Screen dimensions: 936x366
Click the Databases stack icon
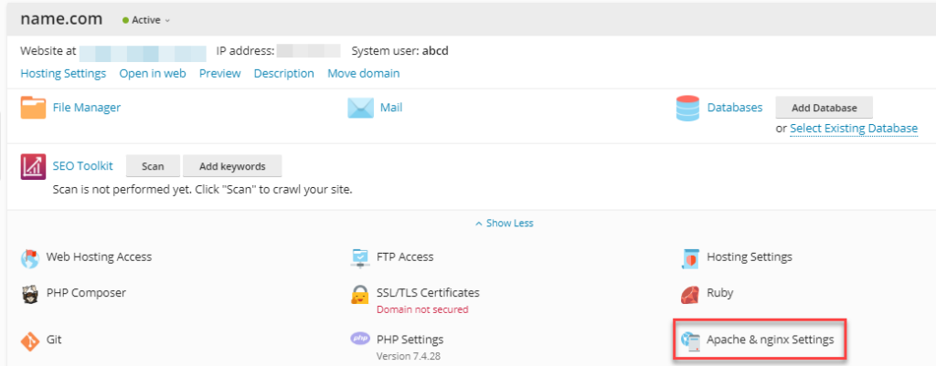tap(687, 108)
